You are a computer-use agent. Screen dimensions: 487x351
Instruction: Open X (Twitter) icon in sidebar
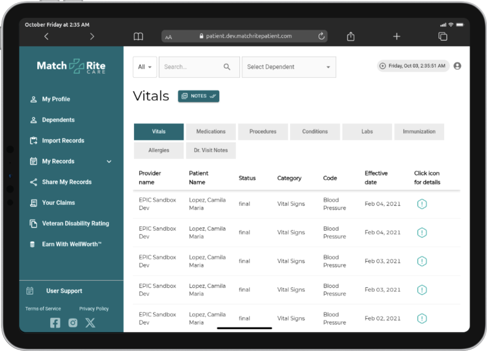click(x=90, y=323)
